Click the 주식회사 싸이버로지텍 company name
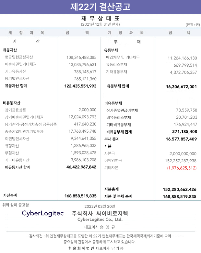Viewport: 201px width, 253px height. (100, 213)
